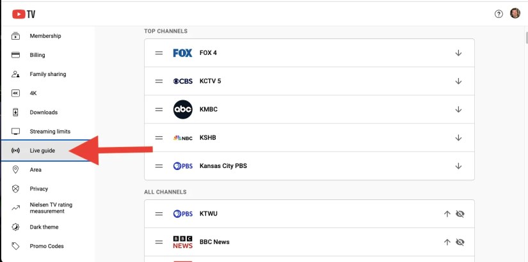The image size is (528, 262).
Task: Move KSHB down with arrow
Action: [x=458, y=137]
